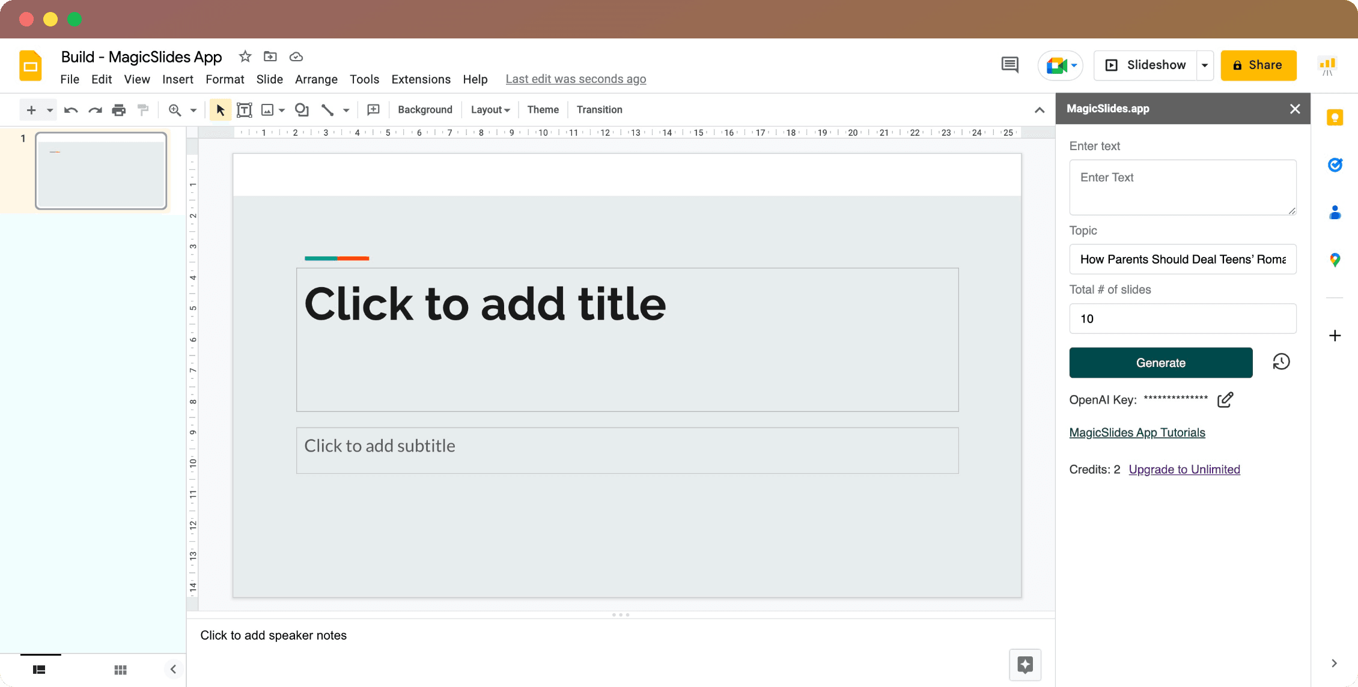The height and width of the screenshot is (687, 1358).
Task: Open generation history in MagicSlides panel
Action: [x=1281, y=362]
